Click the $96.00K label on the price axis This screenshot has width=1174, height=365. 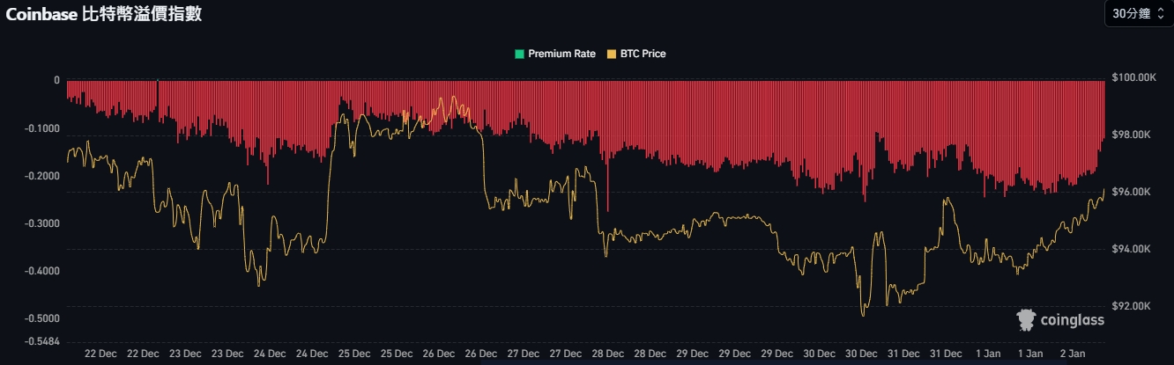(x=1132, y=193)
